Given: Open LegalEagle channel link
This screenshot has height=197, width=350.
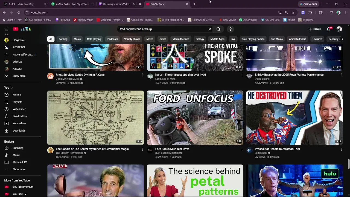Looking at the screenshot, I should pos(261,153).
